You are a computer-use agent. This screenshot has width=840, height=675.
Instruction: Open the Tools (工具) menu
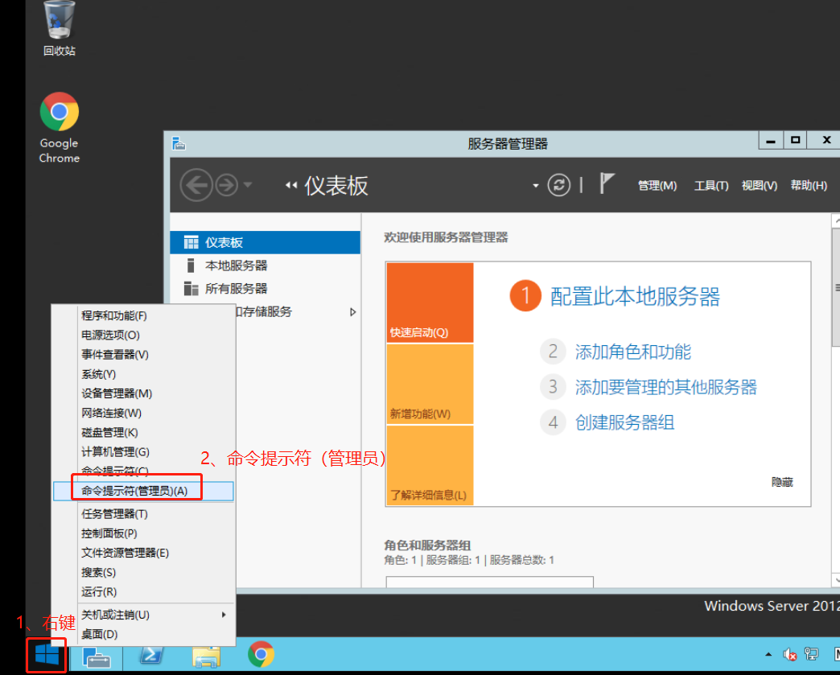click(711, 186)
